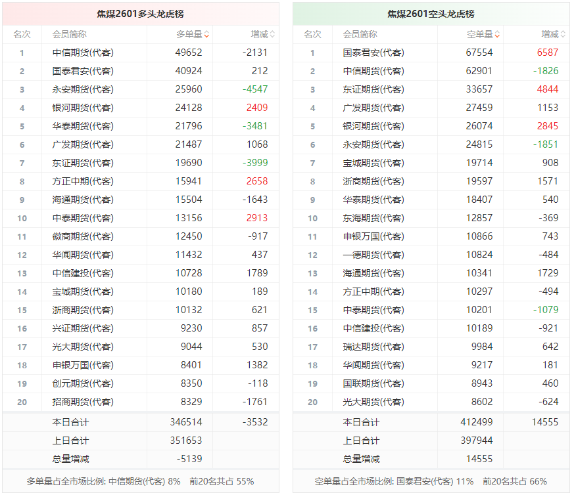
Task: Click the red change value 2913
Action: tap(257, 218)
